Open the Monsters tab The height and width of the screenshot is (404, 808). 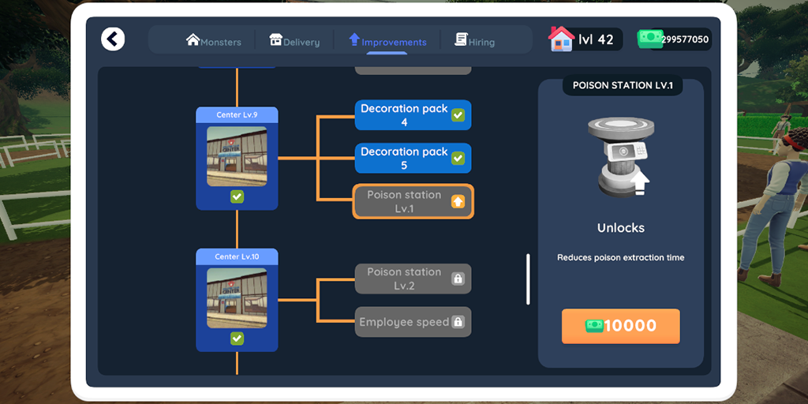click(x=214, y=41)
